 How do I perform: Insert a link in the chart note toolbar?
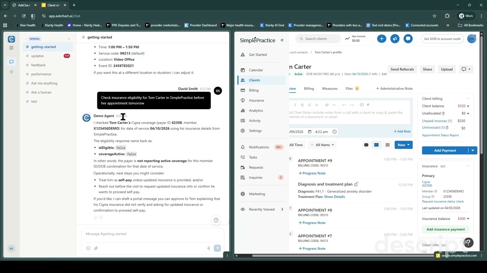tap(326, 105)
